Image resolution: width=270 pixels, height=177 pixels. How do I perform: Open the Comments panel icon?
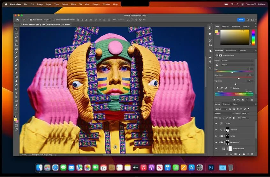click(x=210, y=34)
